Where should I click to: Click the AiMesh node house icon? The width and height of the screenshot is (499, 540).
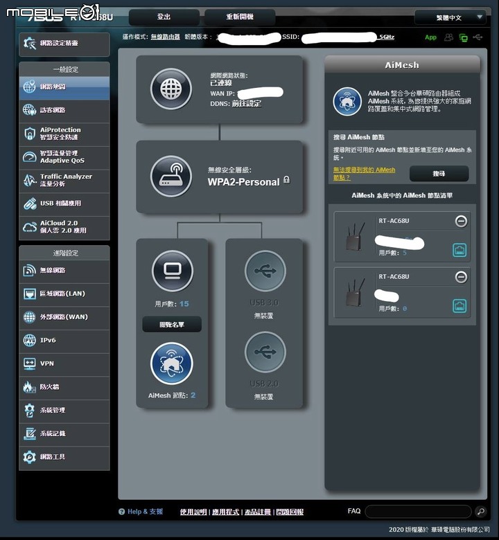(171, 363)
